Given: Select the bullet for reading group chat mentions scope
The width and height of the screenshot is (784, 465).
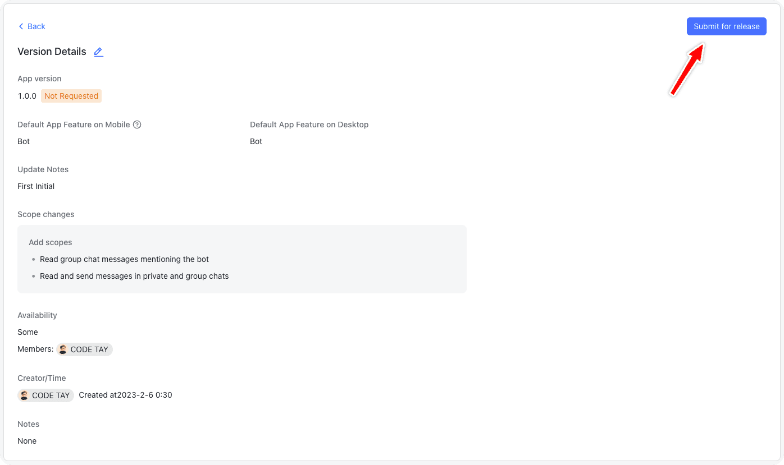Looking at the screenshot, I should pos(33,259).
